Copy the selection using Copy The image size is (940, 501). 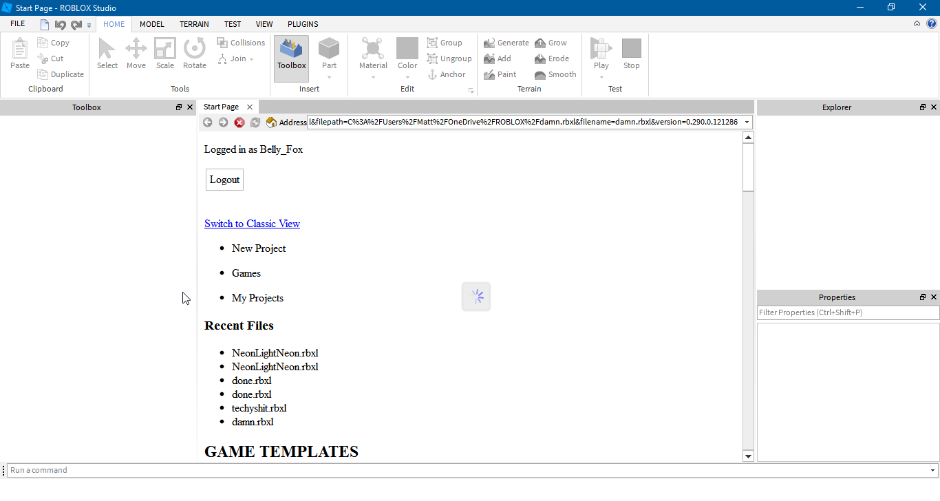click(x=54, y=43)
